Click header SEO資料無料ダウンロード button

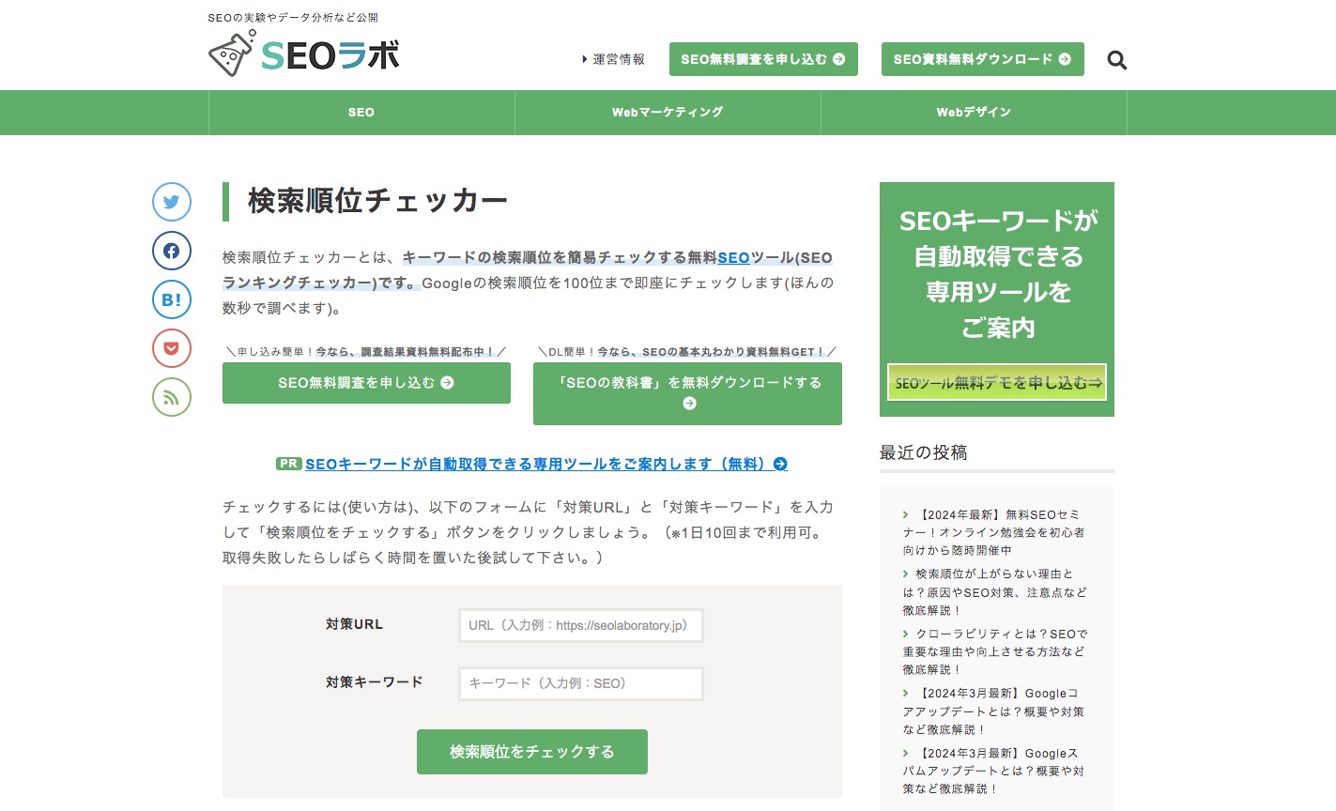(982, 59)
